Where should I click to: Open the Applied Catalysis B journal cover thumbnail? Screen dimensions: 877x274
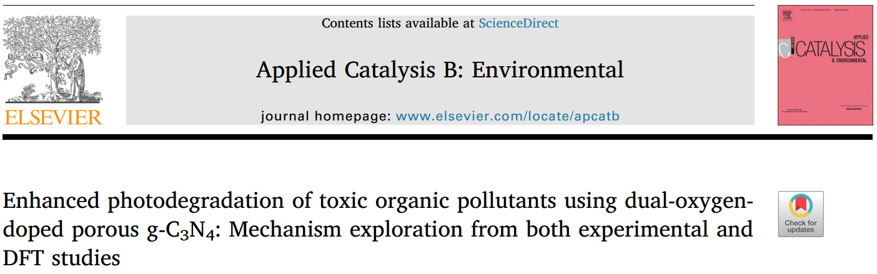(x=824, y=65)
